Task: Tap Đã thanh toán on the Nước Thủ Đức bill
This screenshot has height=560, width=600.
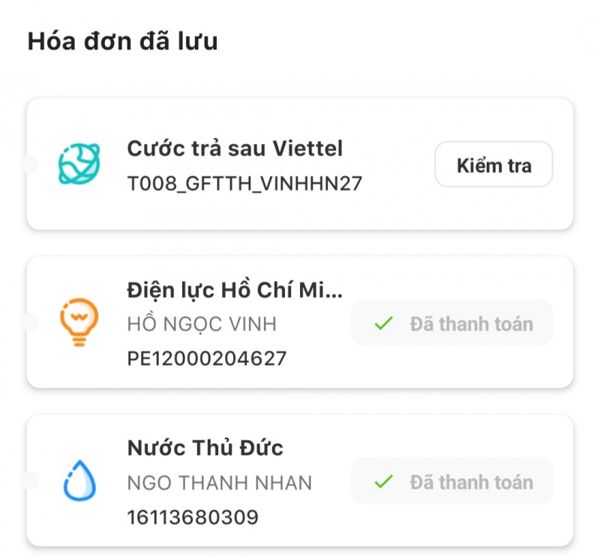Action: [x=471, y=482]
